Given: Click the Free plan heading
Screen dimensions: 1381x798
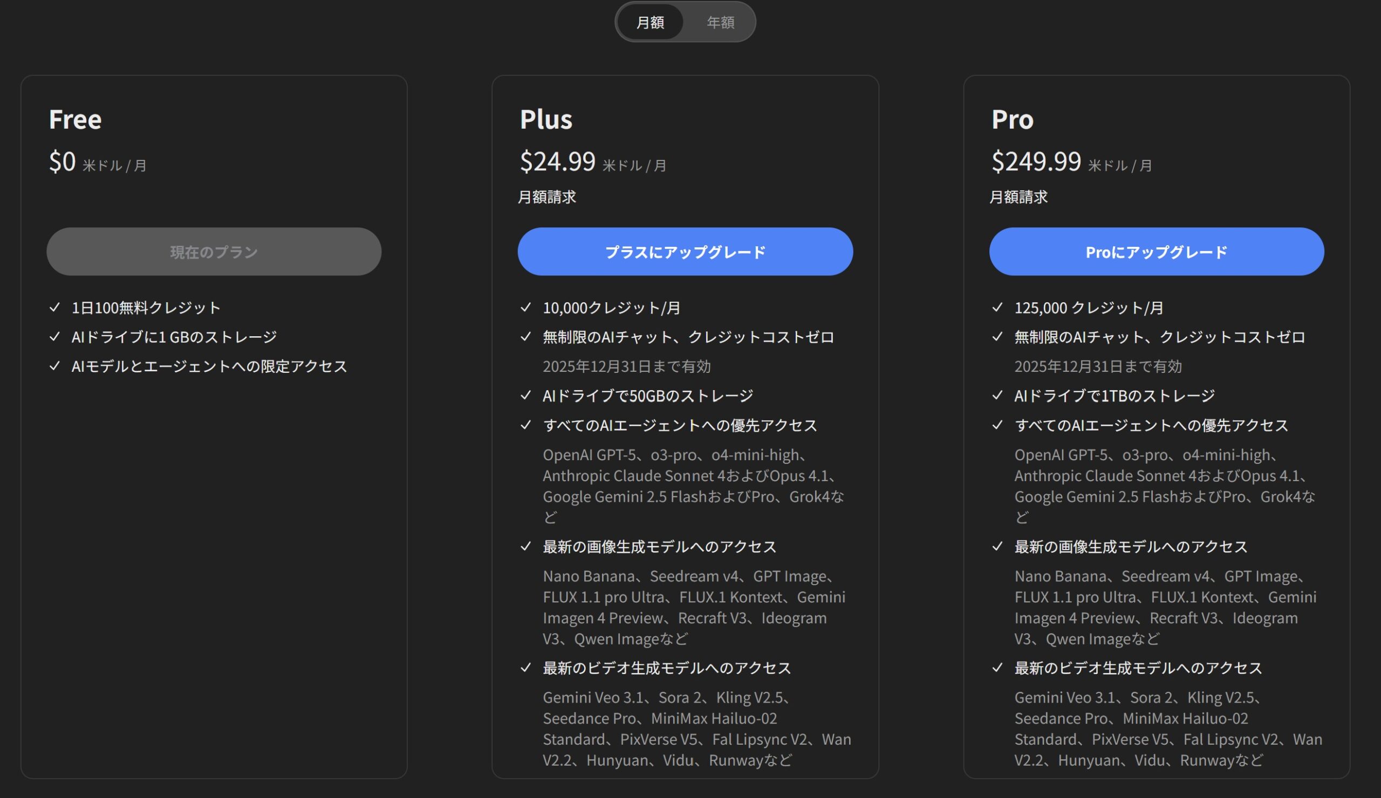Looking at the screenshot, I should [75, 119].
